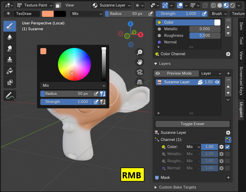Click the channel nodes icon beside Channel (1)
Screen dimensions: 246x192
tap(228, 140)
